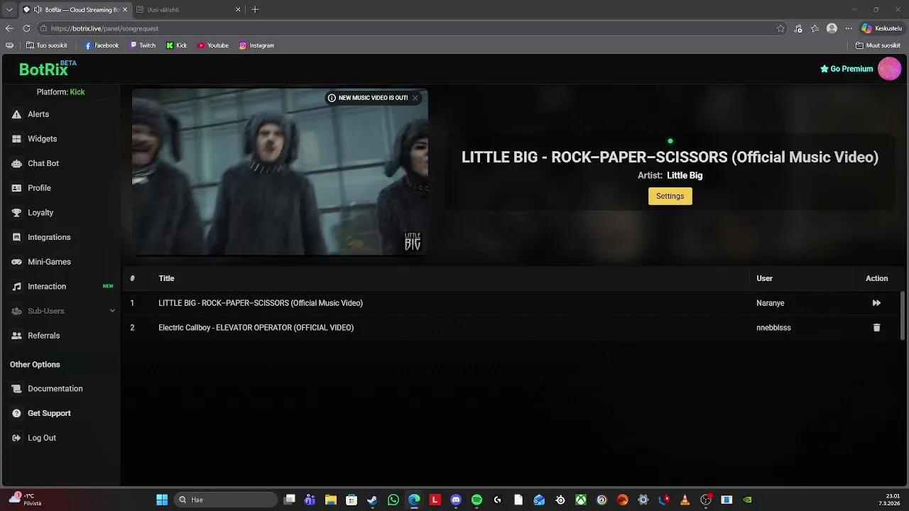The image size is (909, 511).
Task: Open the Youtube bookmark
Action: (x=213, y=45)
